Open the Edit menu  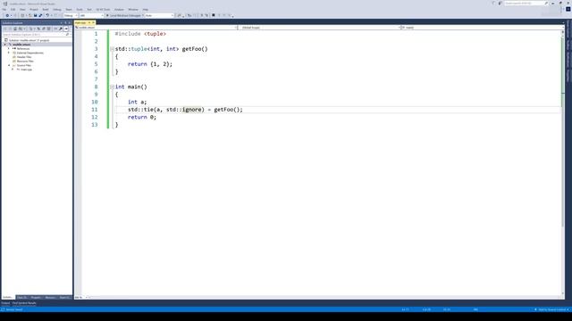coord(13,10)
